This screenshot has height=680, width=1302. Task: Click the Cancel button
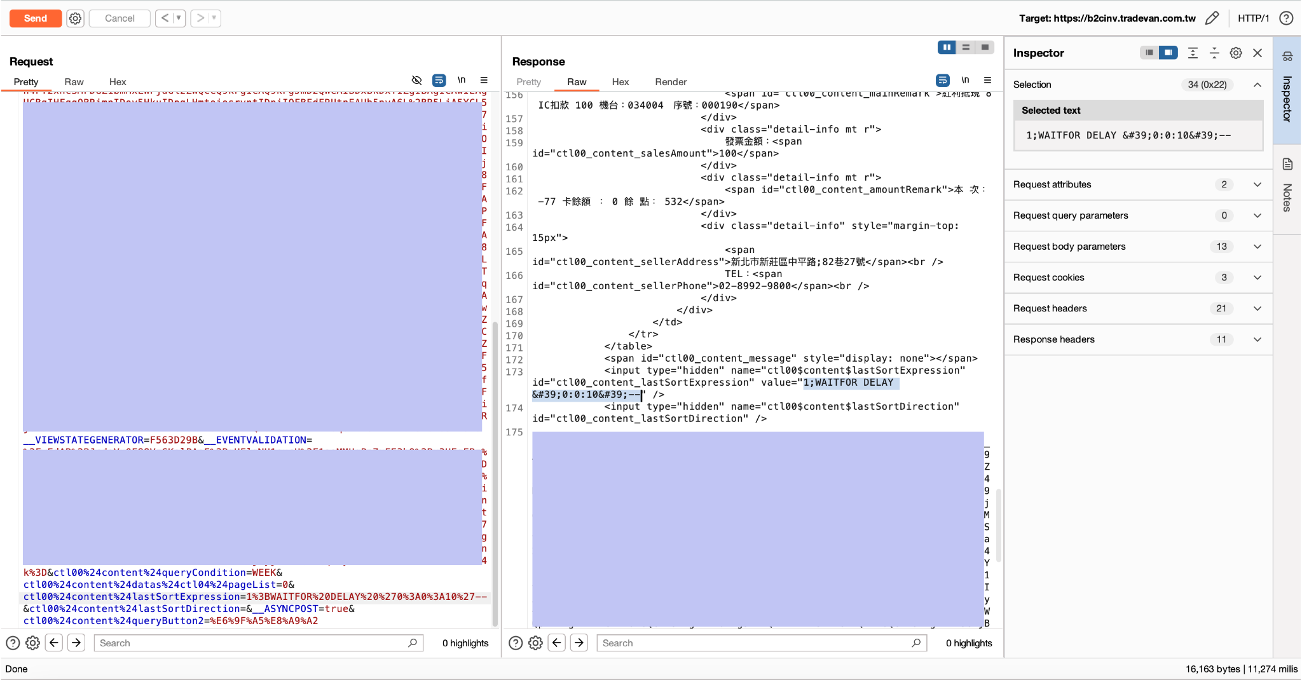pyautogui.click(x=120, y=18)
